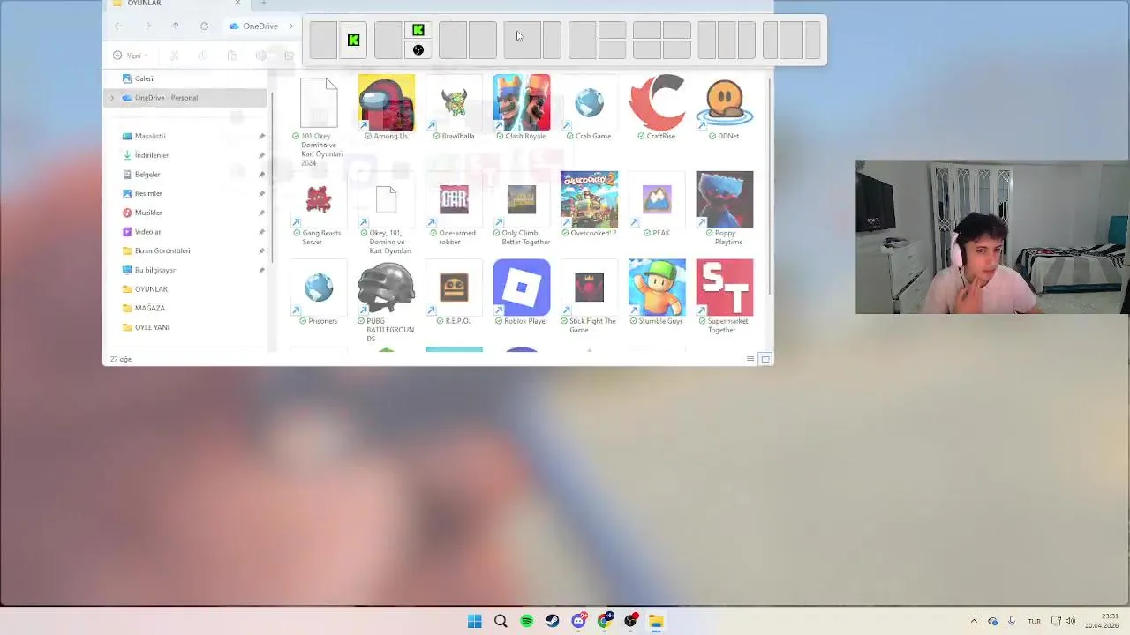The height and width of the screenshot is (635, 1130).
Task: Launch the Roblox Player shortcut
Action: click(x=522, y=293)
